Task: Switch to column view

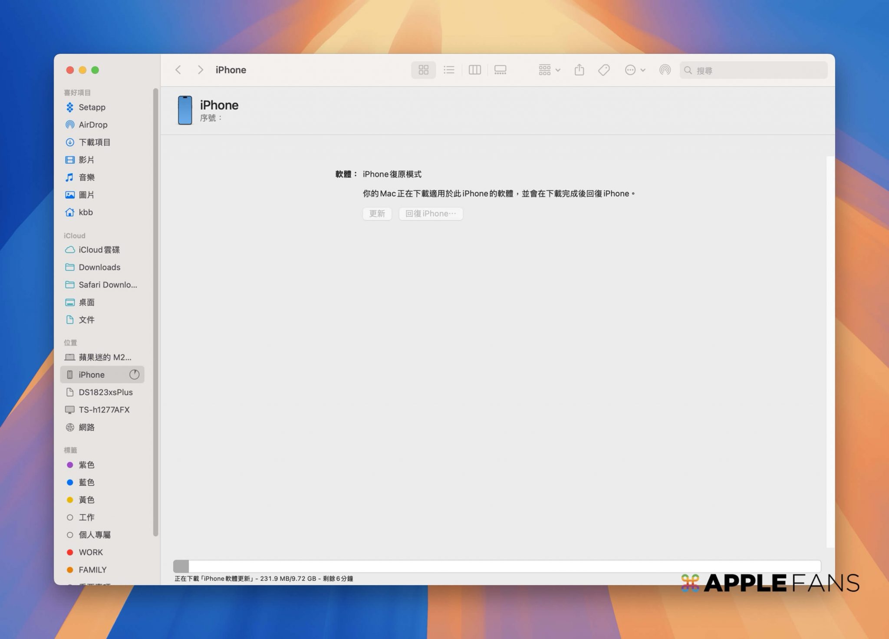Action: click(474, 70)
